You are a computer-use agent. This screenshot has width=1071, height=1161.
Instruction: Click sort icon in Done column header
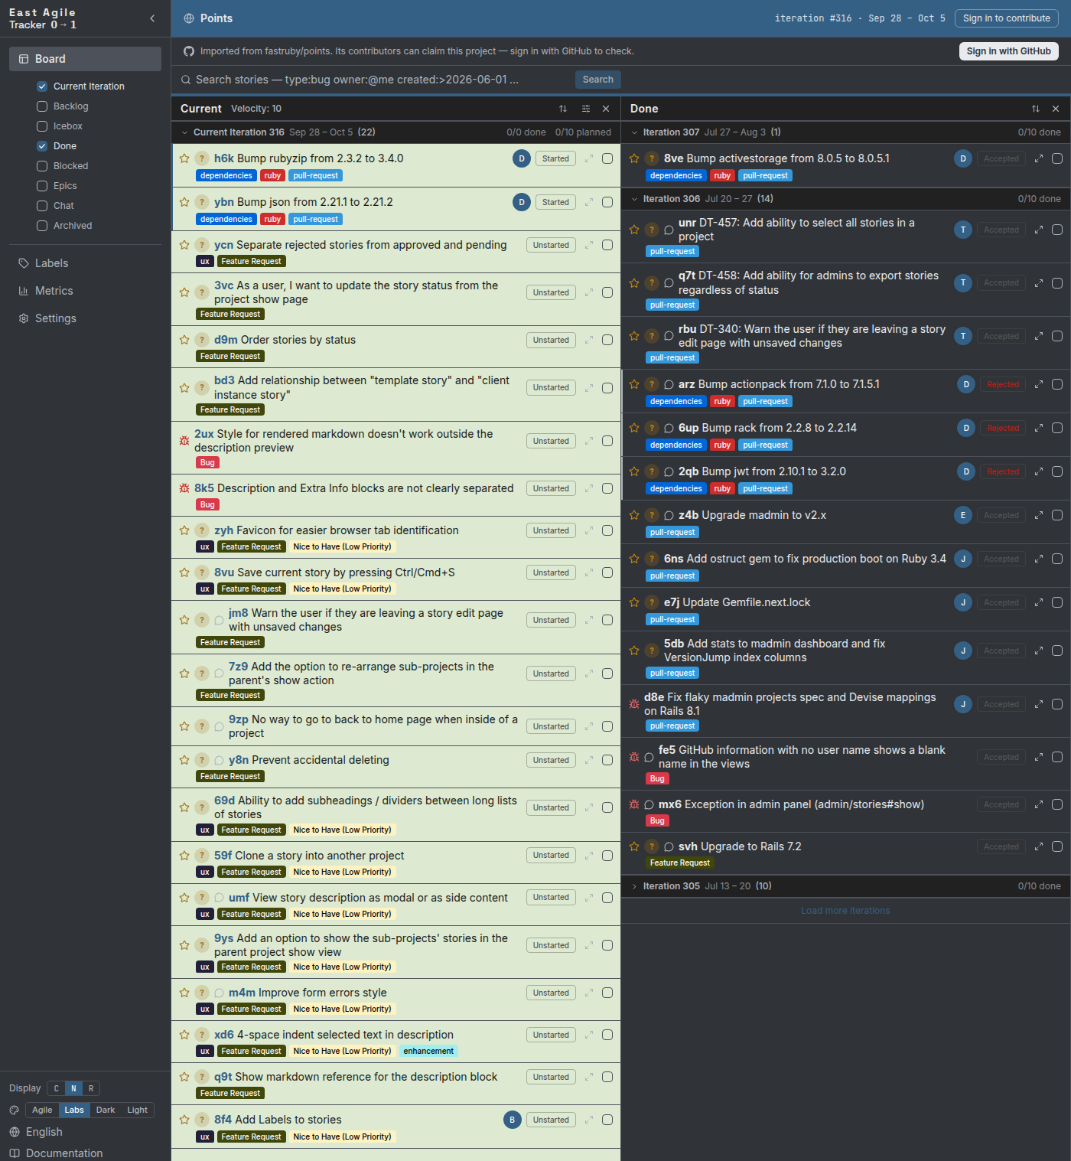1036,109
